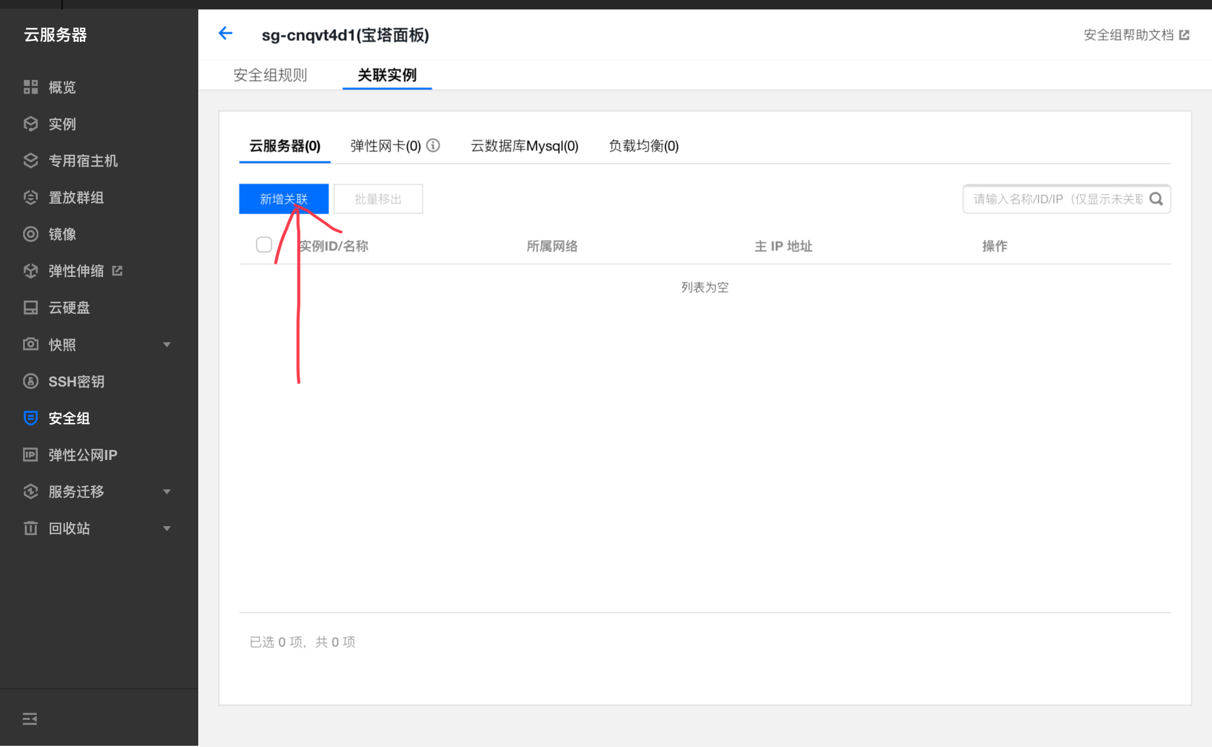
Task: Click the 新增关联 button
Action: 283,199
